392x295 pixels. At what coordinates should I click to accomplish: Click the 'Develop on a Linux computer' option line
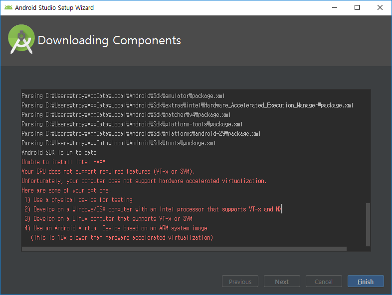point(109,219)
